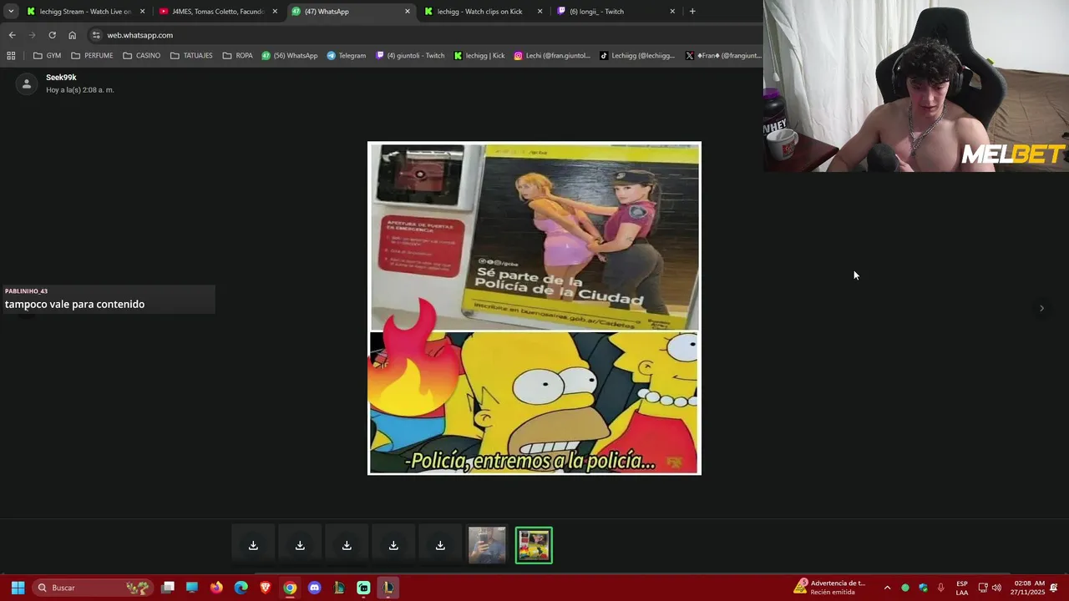
Task: Close the lechigg Stream tab
Action: (142, 12)
